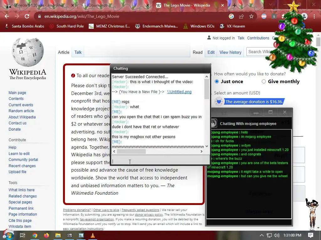Launch Firefox from the taskbar
321x240 pixels.
[46, 235]
